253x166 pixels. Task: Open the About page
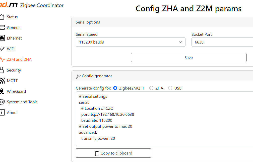click(12, 112)
